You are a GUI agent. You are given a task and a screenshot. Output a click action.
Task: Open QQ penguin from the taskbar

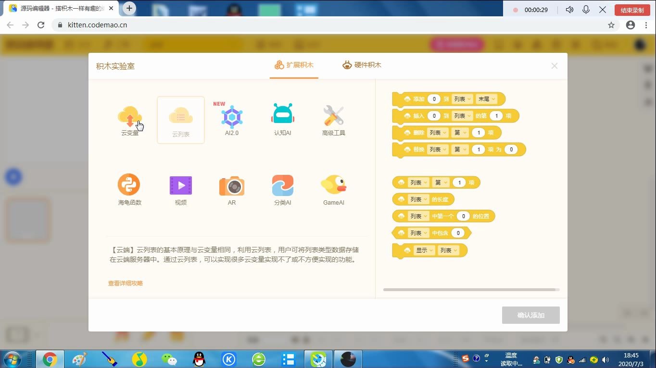click(199, 359)
